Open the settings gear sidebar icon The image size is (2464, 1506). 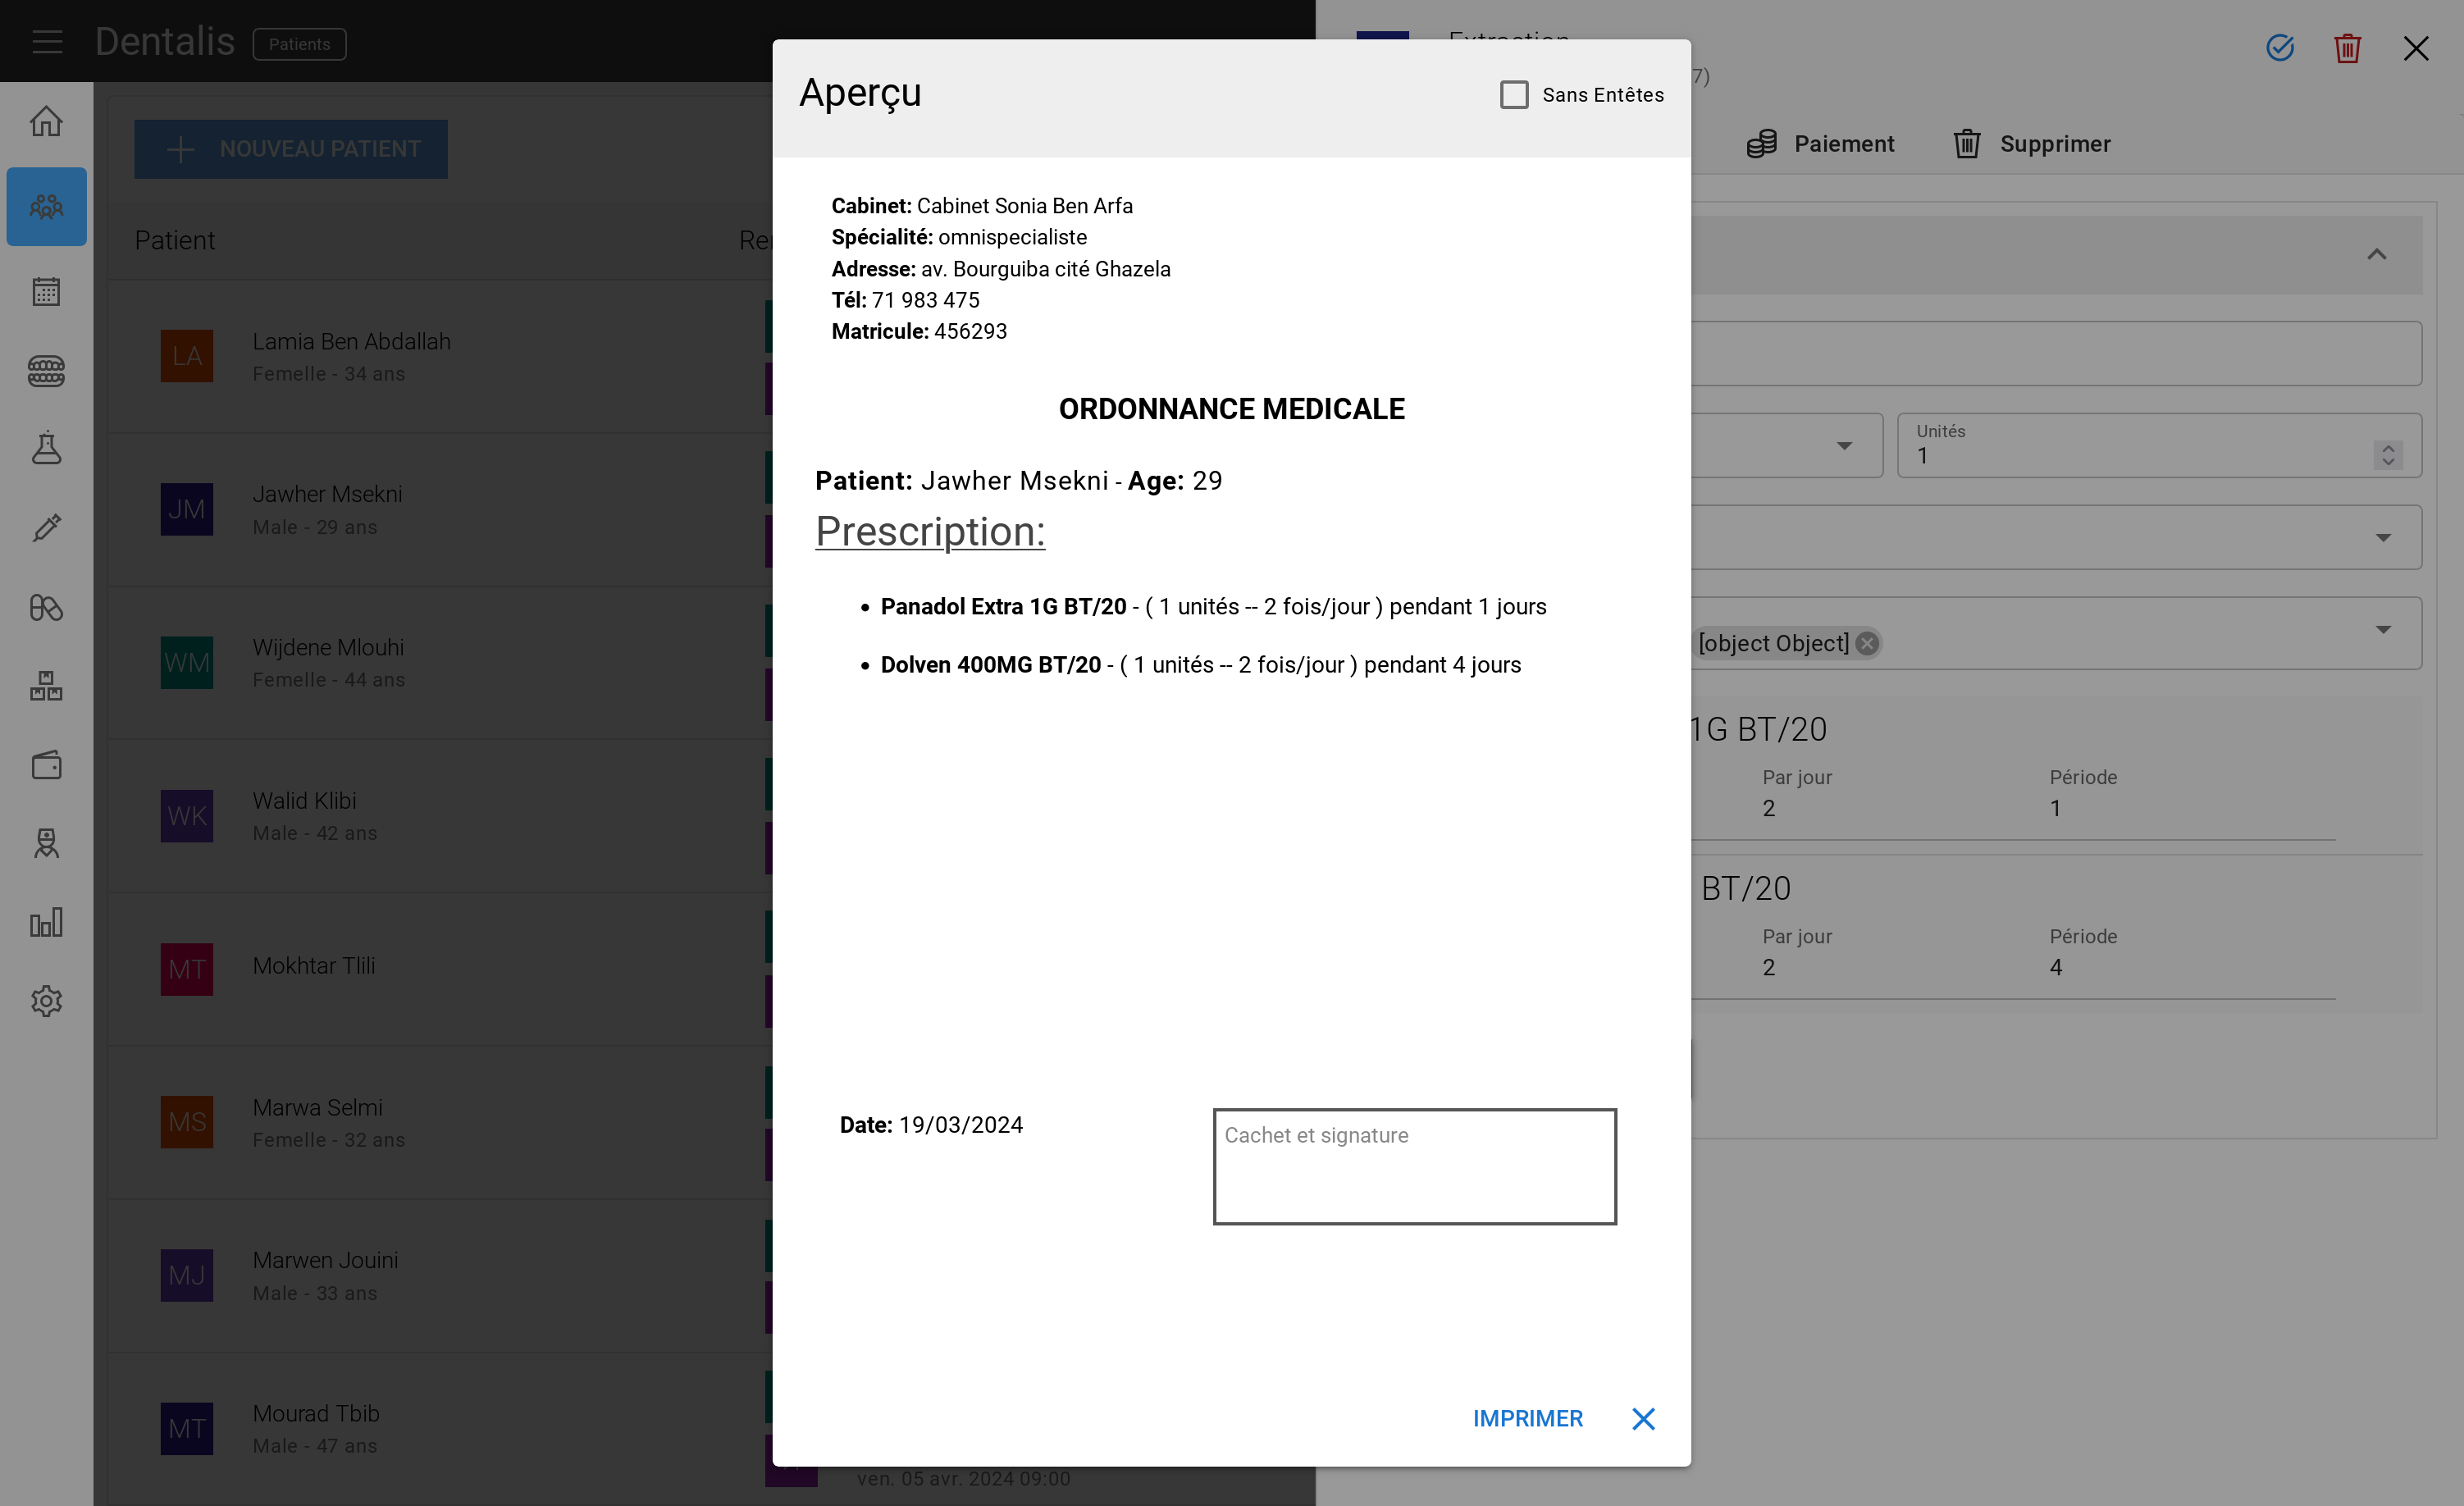point(46,1001)
